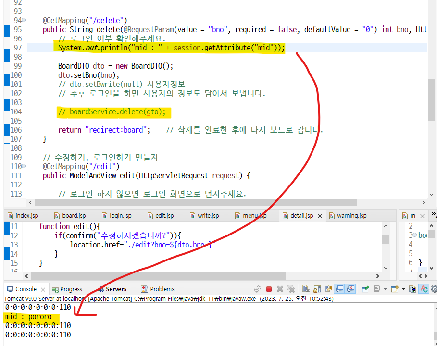Switch to the index.jsp editor tab
Viewport: 437px width, 346px height.
23,216
